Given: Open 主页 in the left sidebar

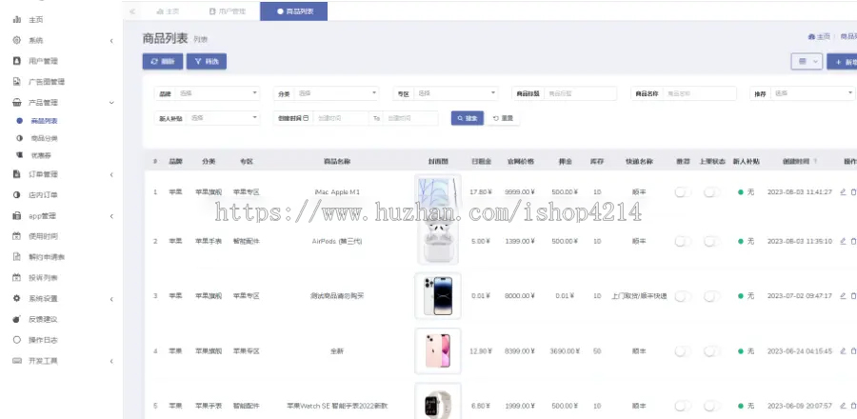Looking at the screenshot, I should [x=35, y=20].
